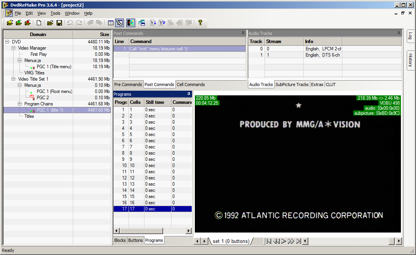The height and width of the screenshot is (255, 416).
Task: Click the yellow-arrow folder toolbar icon
Action: pyautogui.click(x=10, y=23)
